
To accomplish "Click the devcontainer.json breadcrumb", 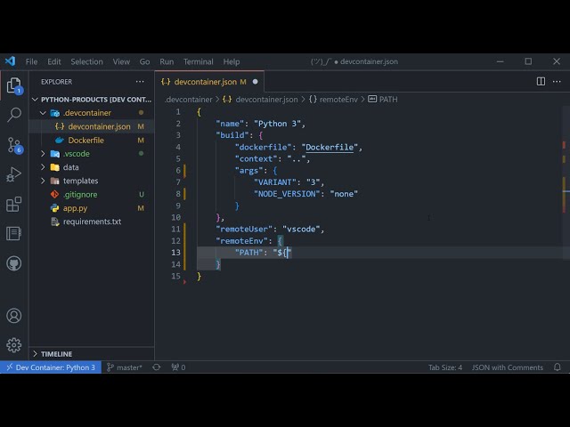I will (266, 99).
